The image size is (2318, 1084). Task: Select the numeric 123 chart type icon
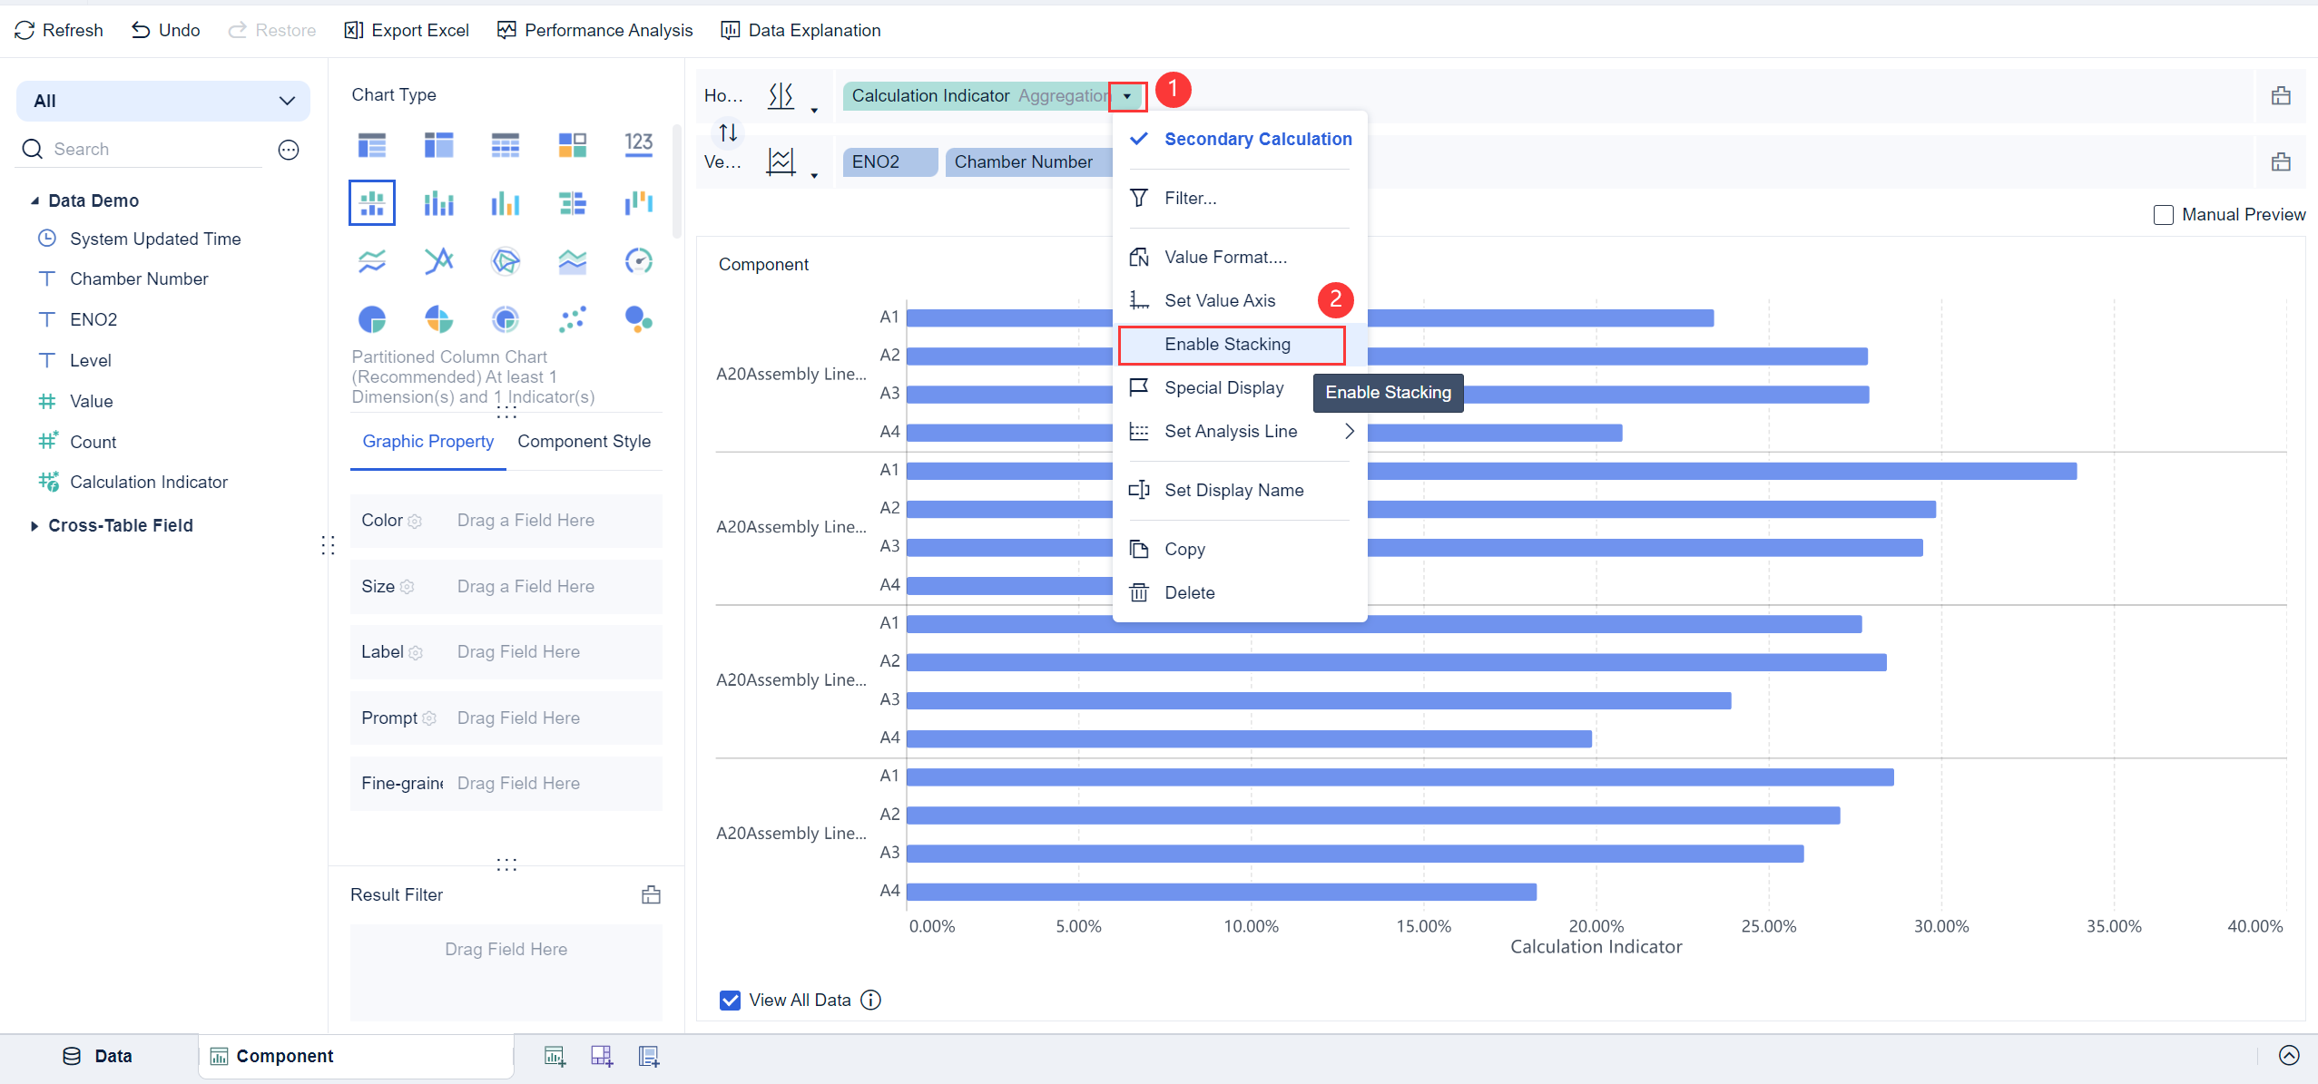tap(639, 144)
